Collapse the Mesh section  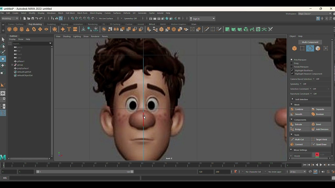tap(291, 104)
